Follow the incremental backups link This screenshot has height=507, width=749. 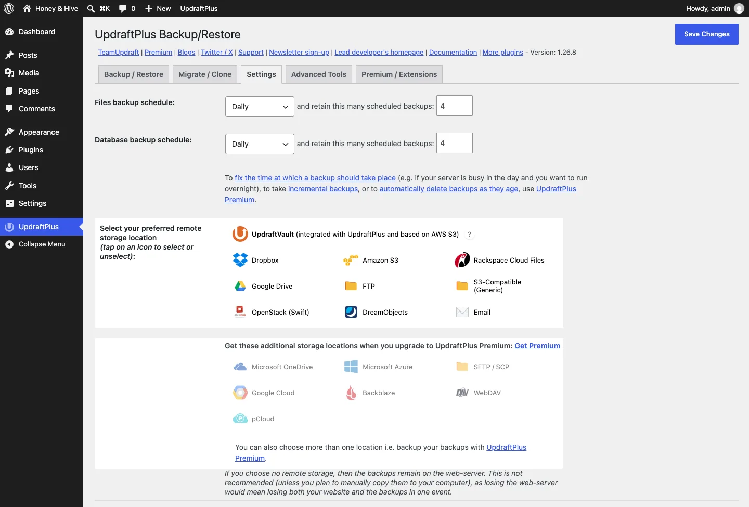(323, 189)
